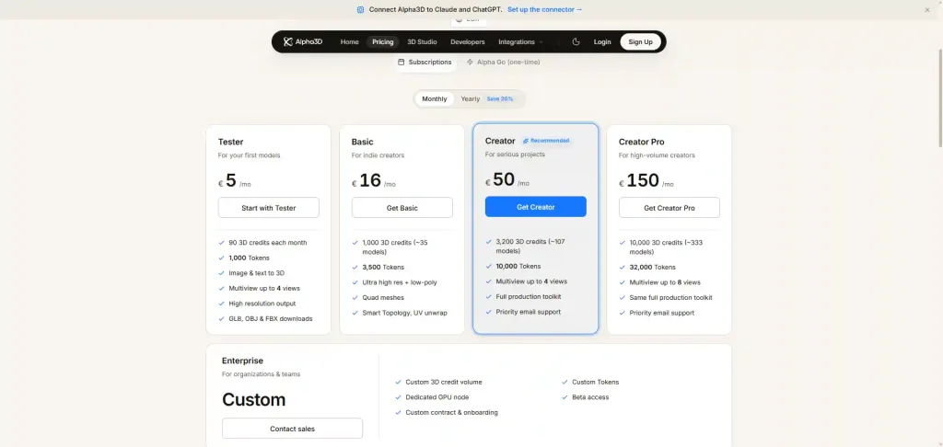
Task: Go to Home page
Action: coord(349,42)
